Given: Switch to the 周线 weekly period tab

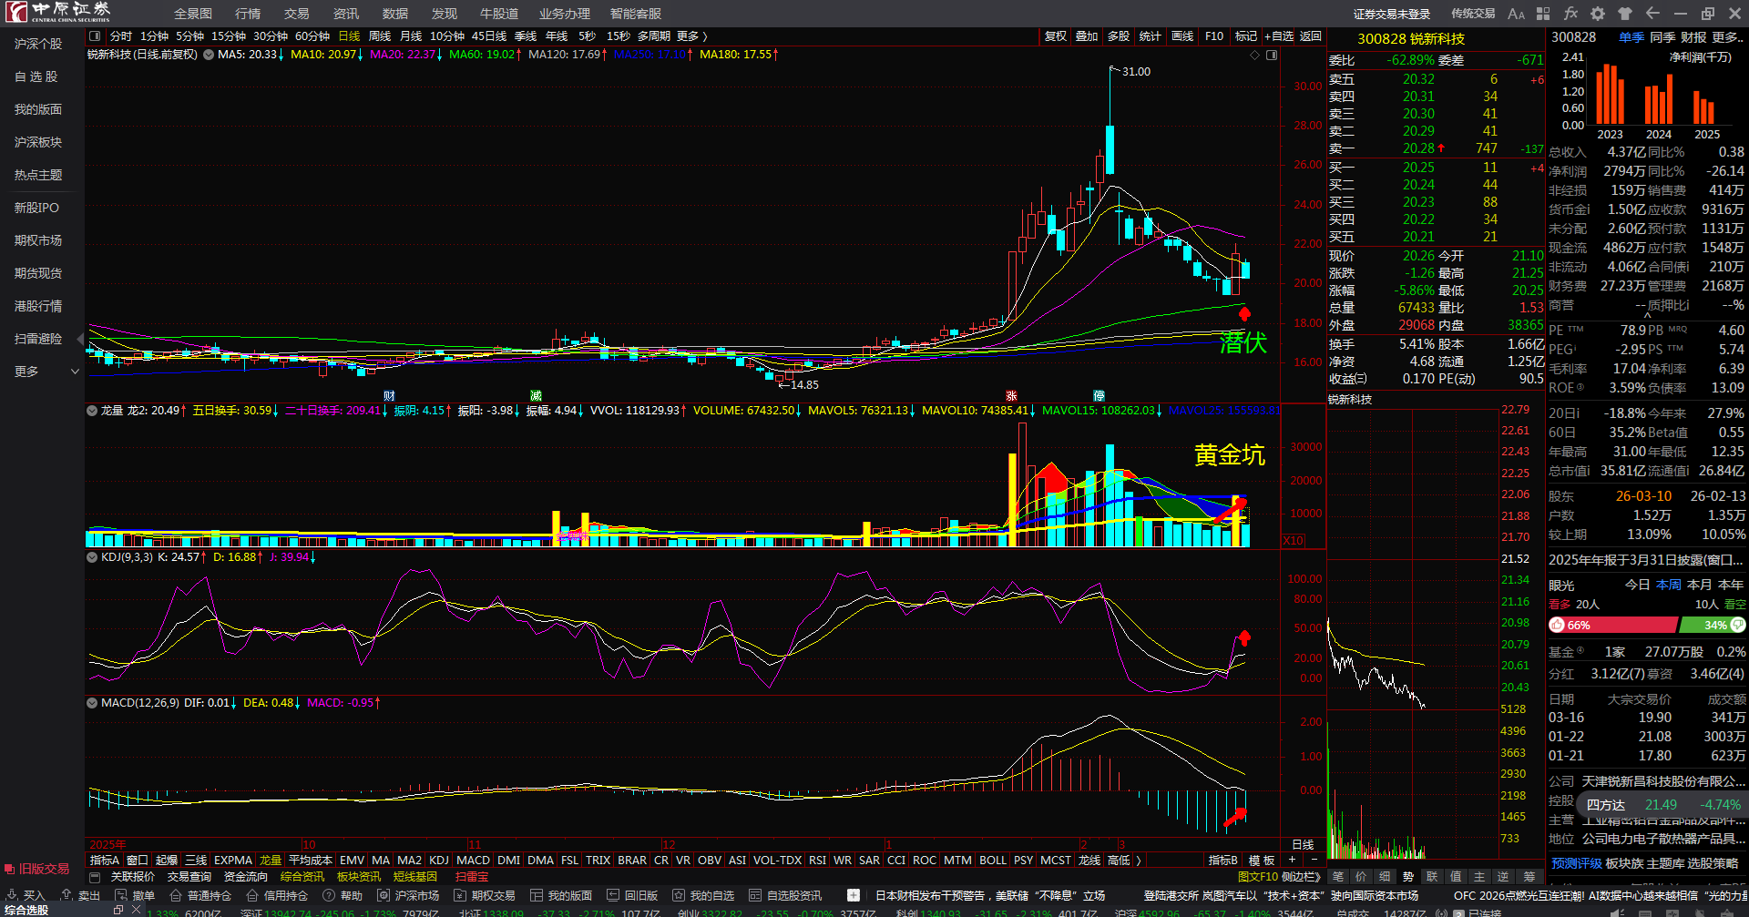Looking at the screenshot, I should (x=380, y=36).
